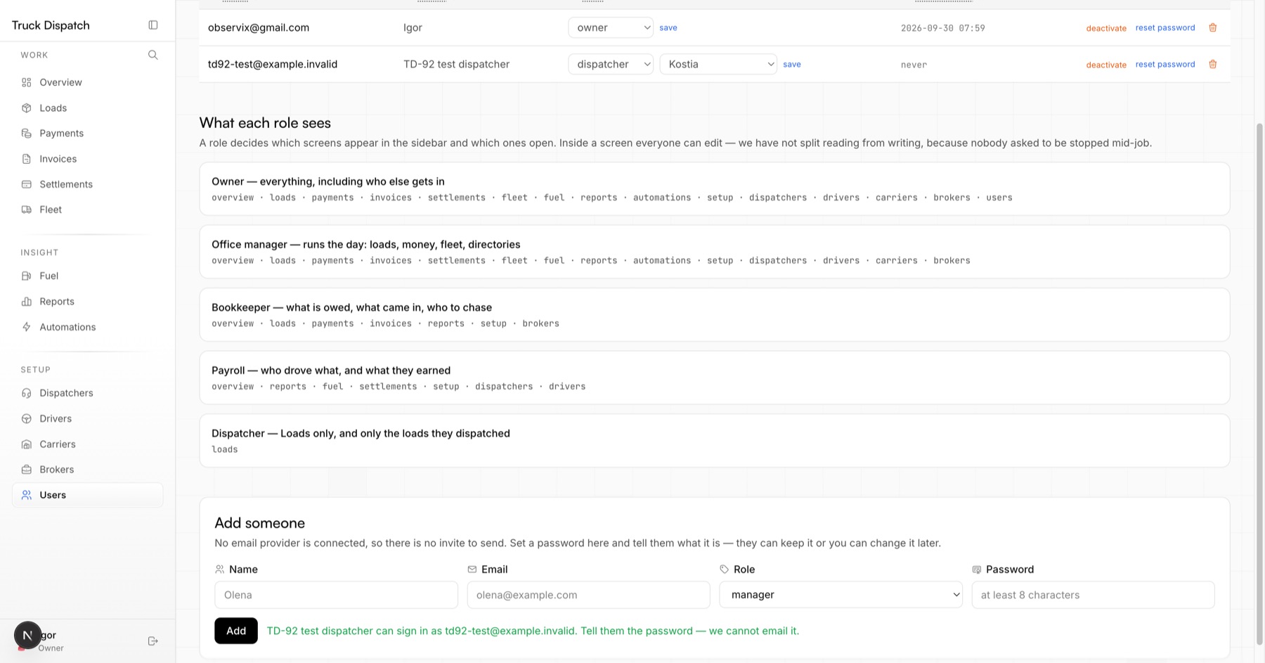Deactivate the td92-test@example.invalid account
The height and width of the screenshot is (663, 1265).
[1106, 65]
